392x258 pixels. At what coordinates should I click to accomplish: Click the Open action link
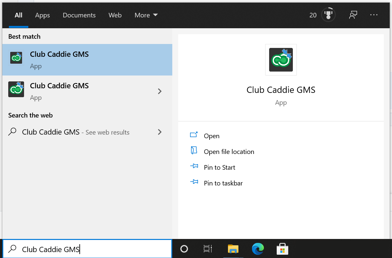coord(212,136)
